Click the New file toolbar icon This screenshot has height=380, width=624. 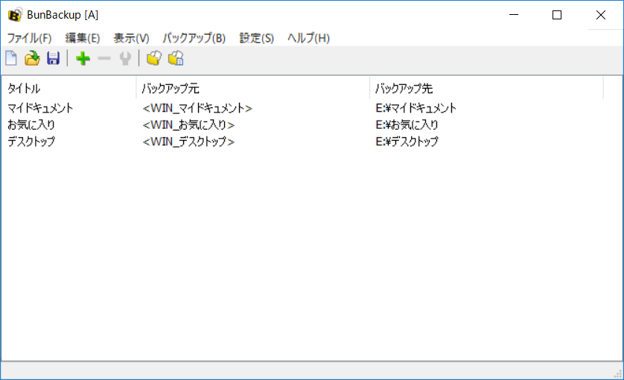point(11,59)
